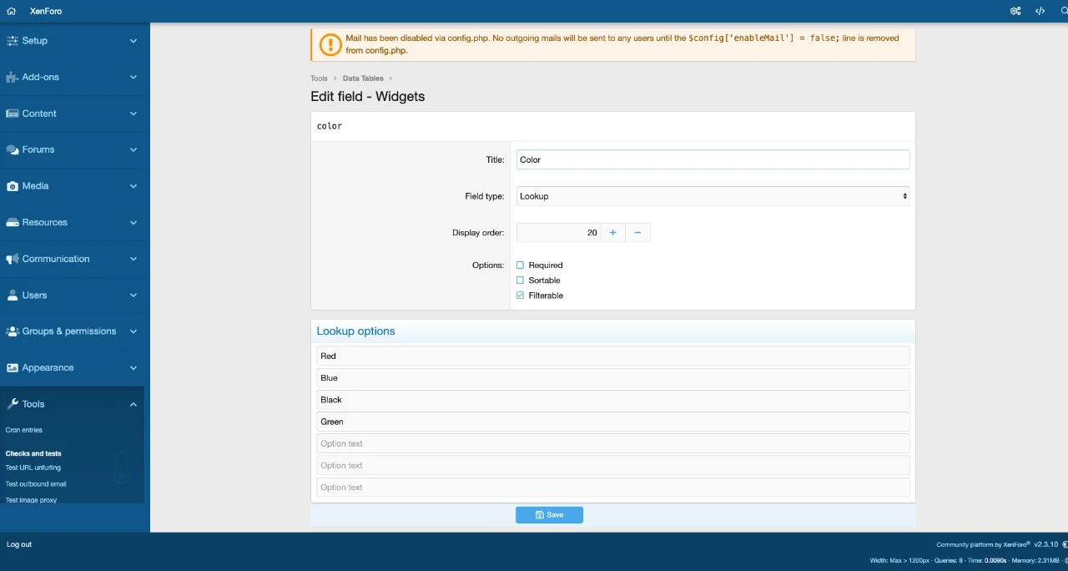Click the gears icon in header
Image resolution: width=1068 pixels, height=571 pixels.
(1015, 11)
